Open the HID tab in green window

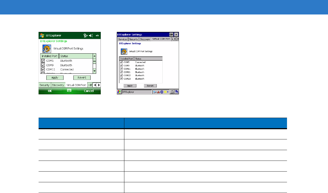[x=90, y=85]
